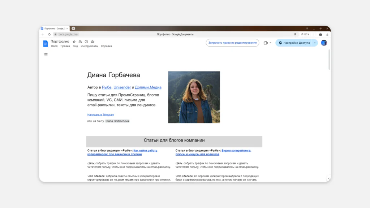Expand the Настройки Доступа dropdown arrow
Viewport: 370px width, 208px height.
[314, 42]
